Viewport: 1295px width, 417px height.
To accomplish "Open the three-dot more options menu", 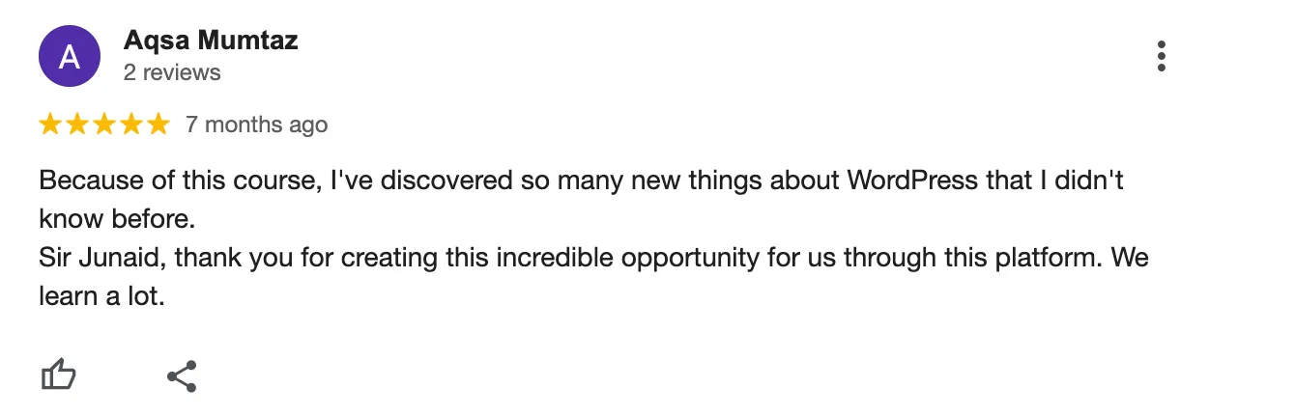I will click(1161, 57).
